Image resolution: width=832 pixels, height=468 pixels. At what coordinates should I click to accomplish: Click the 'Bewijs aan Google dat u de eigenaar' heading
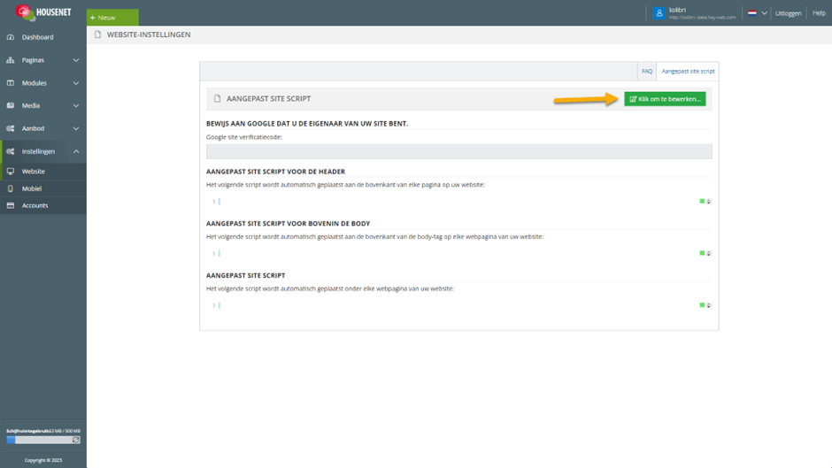coord(307,124)
